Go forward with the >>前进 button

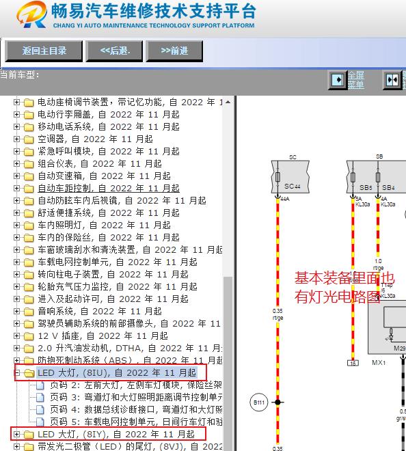pos(174,51)
